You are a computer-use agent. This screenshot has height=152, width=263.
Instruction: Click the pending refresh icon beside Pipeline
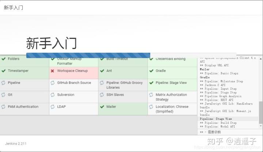tap(3, 83)
